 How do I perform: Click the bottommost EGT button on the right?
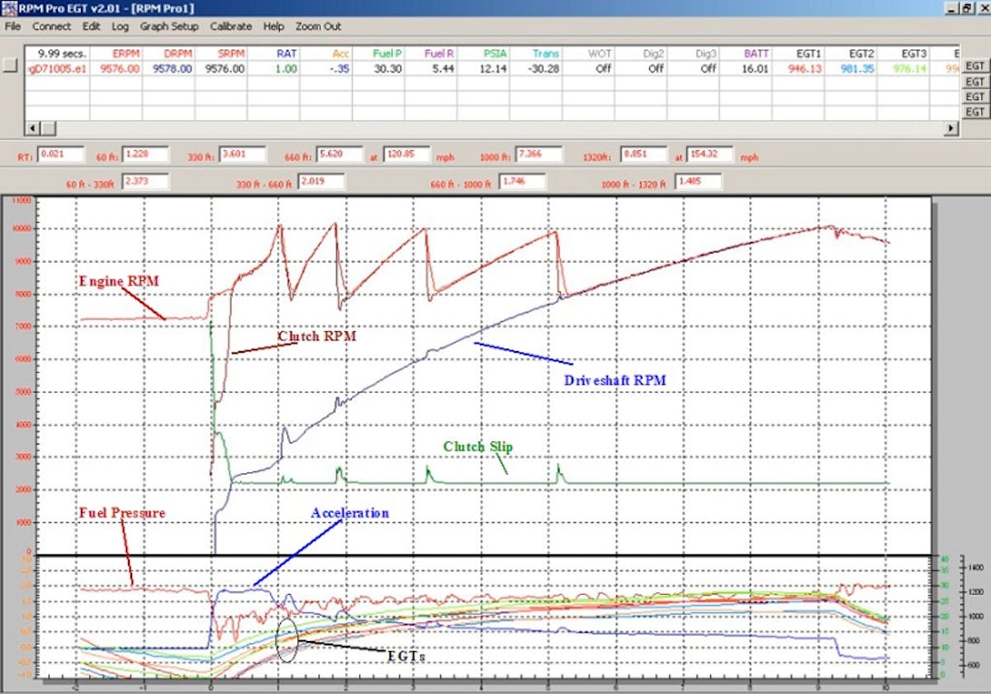point(975,112)
